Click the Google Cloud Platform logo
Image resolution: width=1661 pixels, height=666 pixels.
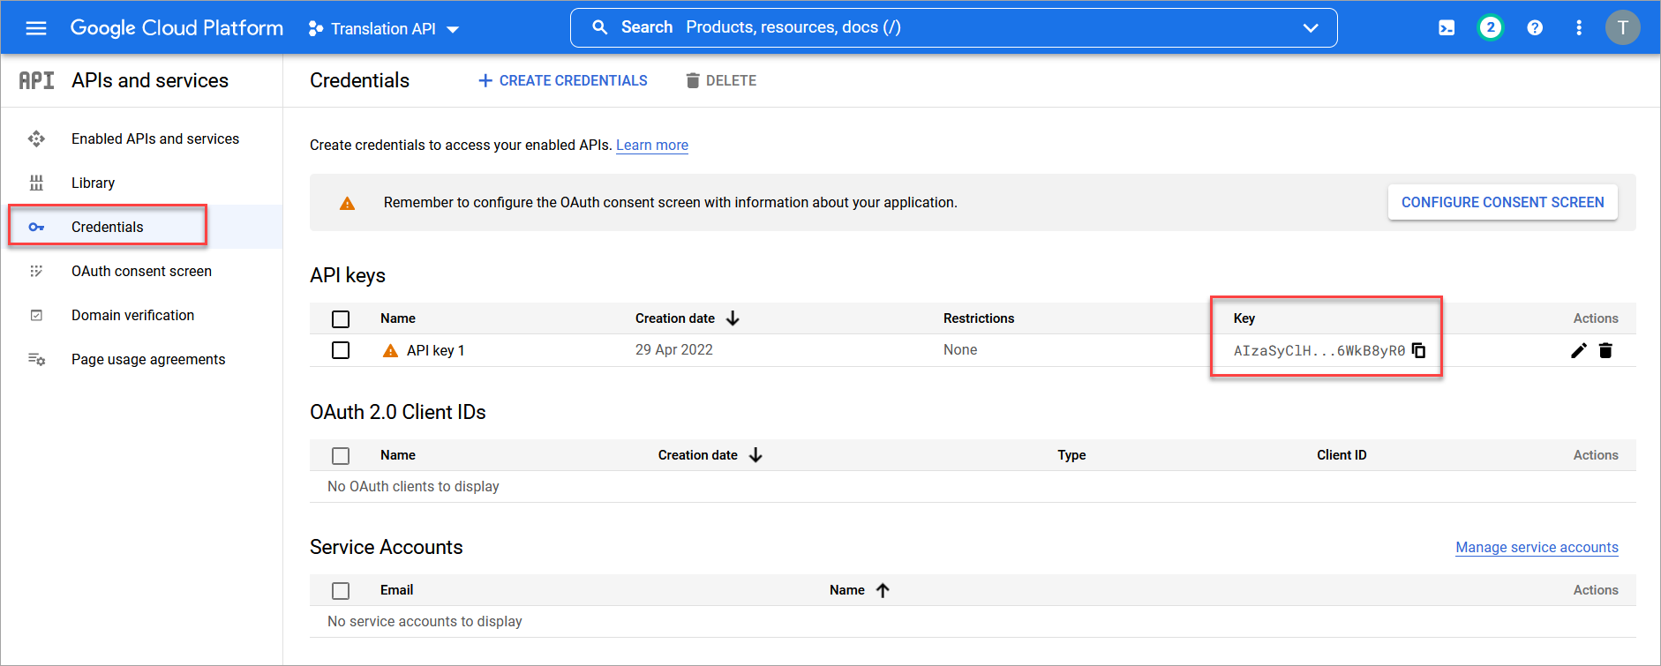coord(177,28)
